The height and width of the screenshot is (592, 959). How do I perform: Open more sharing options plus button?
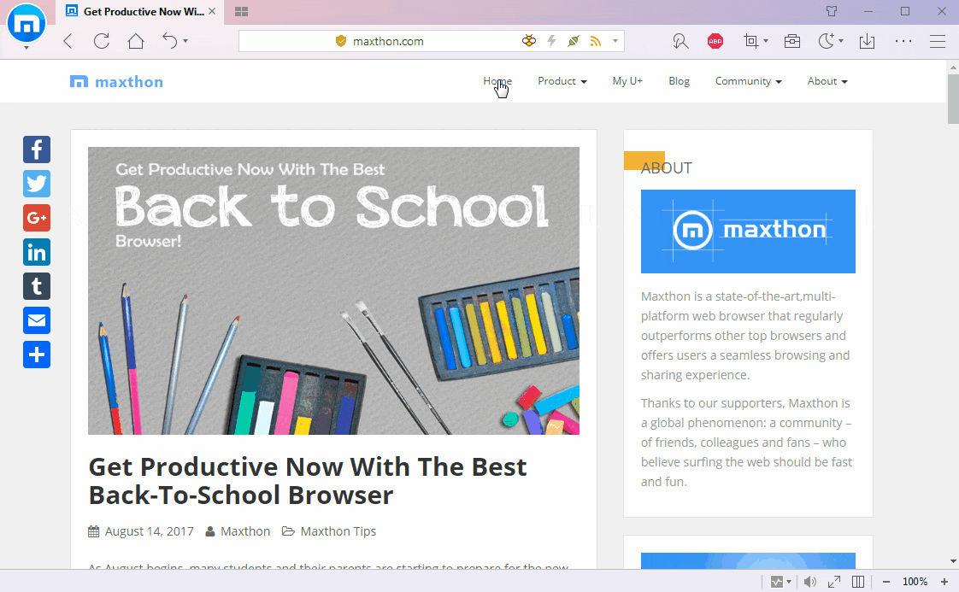[37, 355]
